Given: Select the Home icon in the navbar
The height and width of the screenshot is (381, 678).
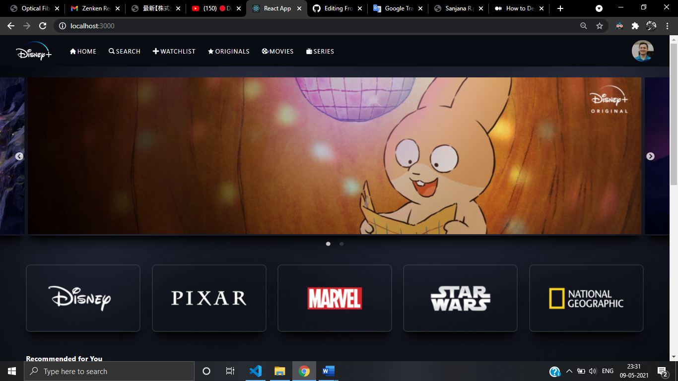Looking at the screenshot, I should pos(72,51).
